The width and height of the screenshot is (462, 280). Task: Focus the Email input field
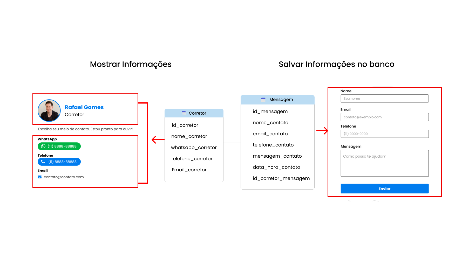(384, 117)
